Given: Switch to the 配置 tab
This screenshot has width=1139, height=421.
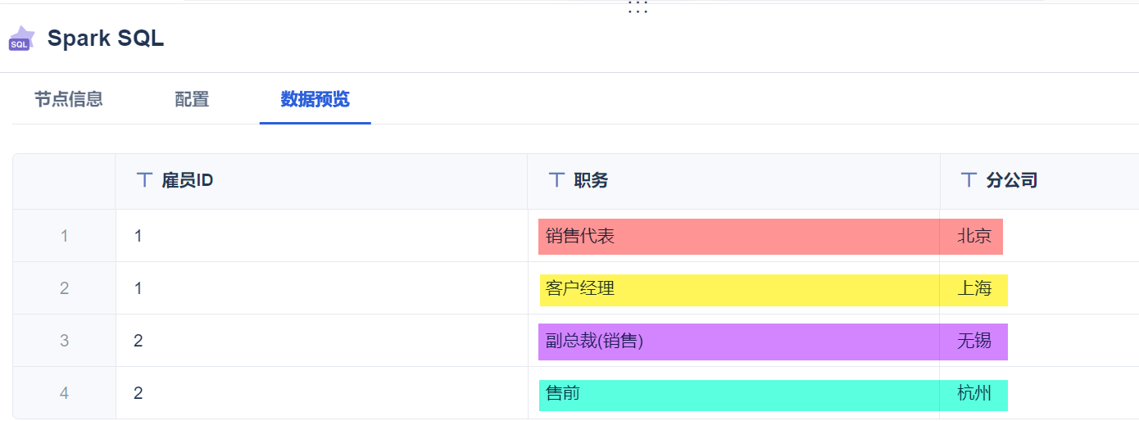Looking at the screenshot, I should 192,99.
